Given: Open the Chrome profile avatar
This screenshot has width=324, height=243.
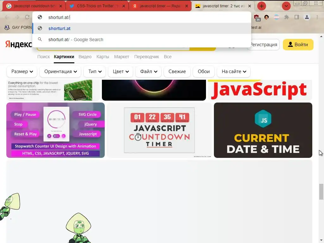Looking at the screenshot, I should pos(307,17).
